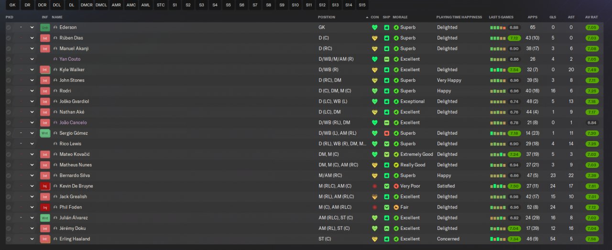Click Mateo Kovačić's Extremely Good morale icon
Screen dimensions: 612x250
tap(396, 154)
